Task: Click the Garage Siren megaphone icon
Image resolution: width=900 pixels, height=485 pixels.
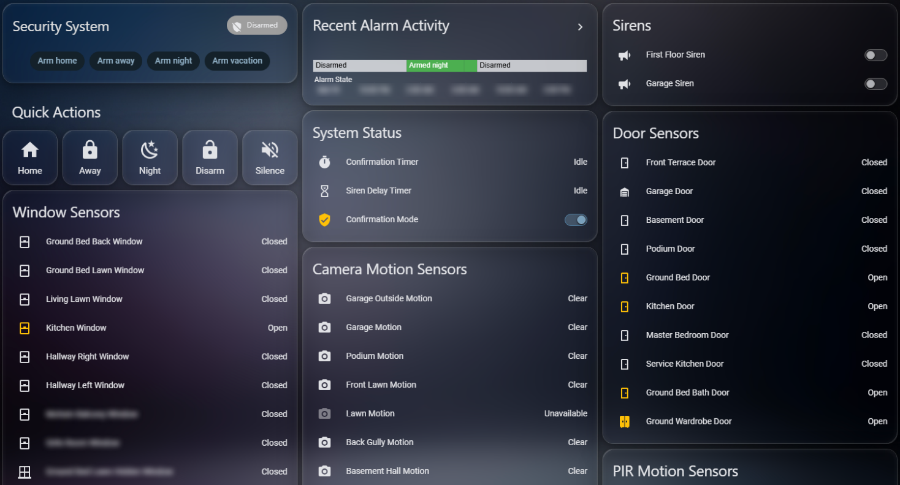Action: pos(624,84)
